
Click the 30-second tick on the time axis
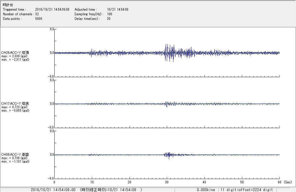coord(167,182)
